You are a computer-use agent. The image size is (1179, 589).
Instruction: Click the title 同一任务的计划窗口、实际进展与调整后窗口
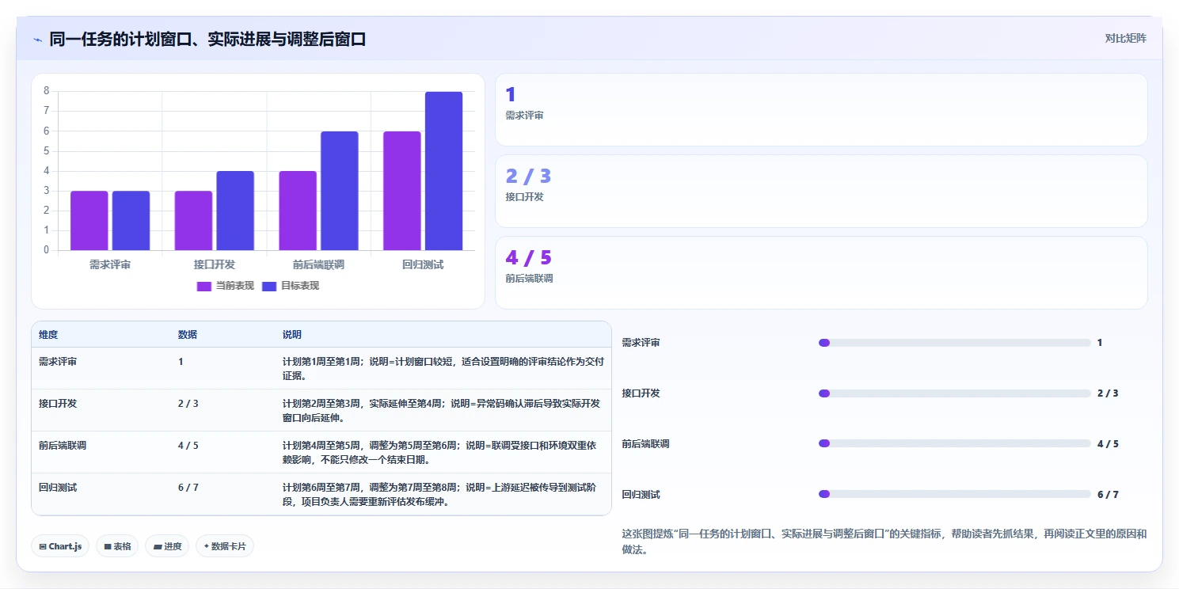(x=207, y=40)
